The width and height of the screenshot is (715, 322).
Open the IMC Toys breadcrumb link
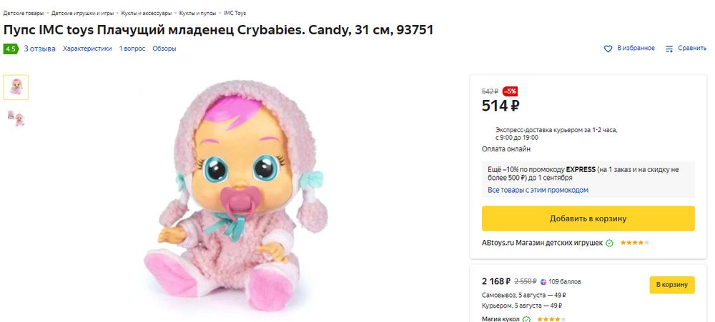pos(235,13)
